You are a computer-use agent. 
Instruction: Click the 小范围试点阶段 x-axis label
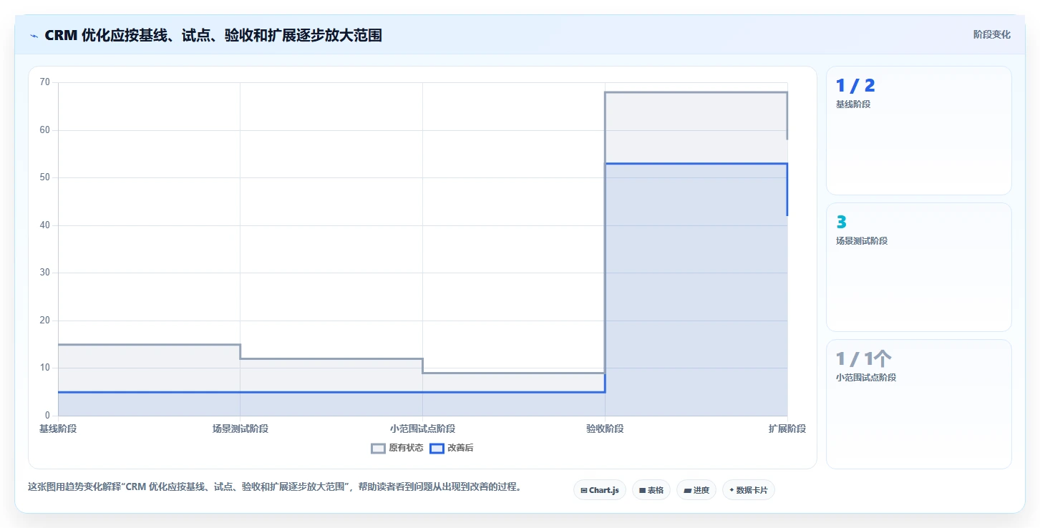[x=422, y=429]
